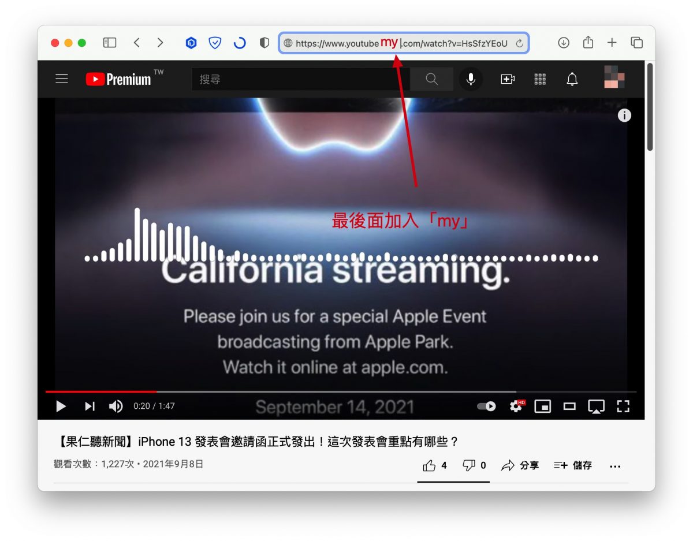Screen dimensions: 693x541
Task: Open the privacy report shield icon
Action: point(264,43)
